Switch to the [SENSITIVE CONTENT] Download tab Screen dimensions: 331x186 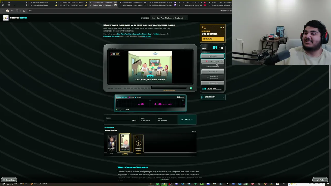[73, 5]
